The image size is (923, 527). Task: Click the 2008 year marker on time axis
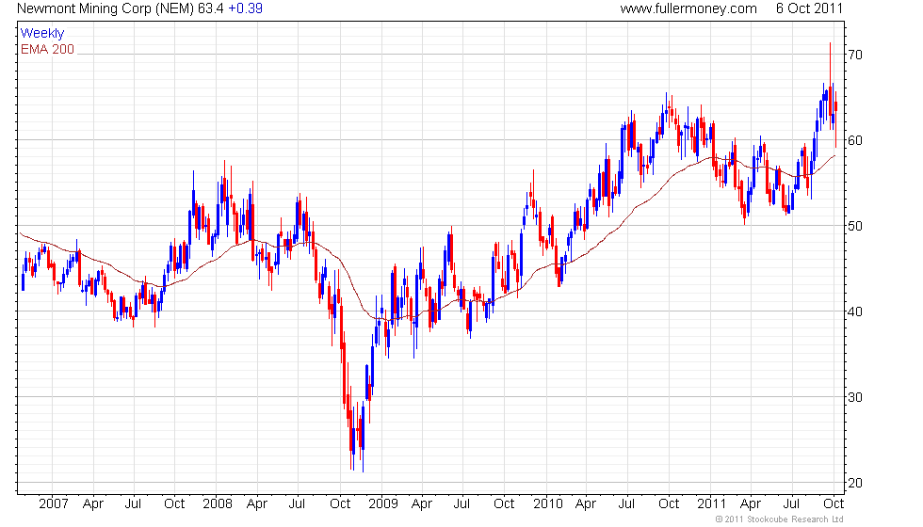(x=218, y=503)
